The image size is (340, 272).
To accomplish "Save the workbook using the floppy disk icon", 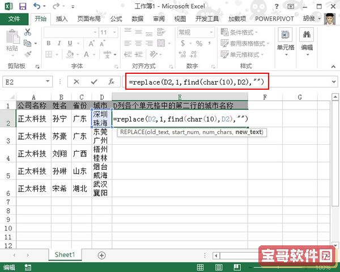I will 23,6.
